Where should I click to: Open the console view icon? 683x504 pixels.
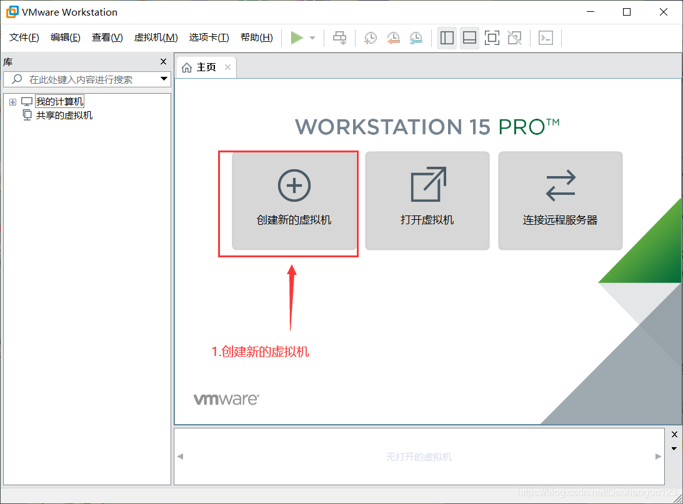[x=546, y=38]
